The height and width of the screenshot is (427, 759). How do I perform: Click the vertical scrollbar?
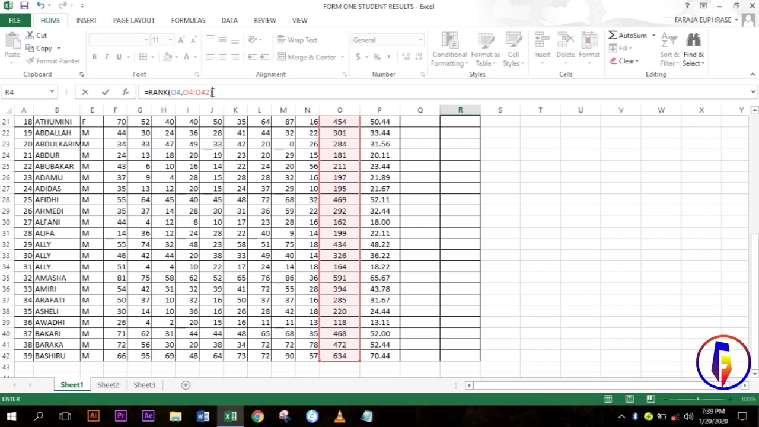coord(754,243)
